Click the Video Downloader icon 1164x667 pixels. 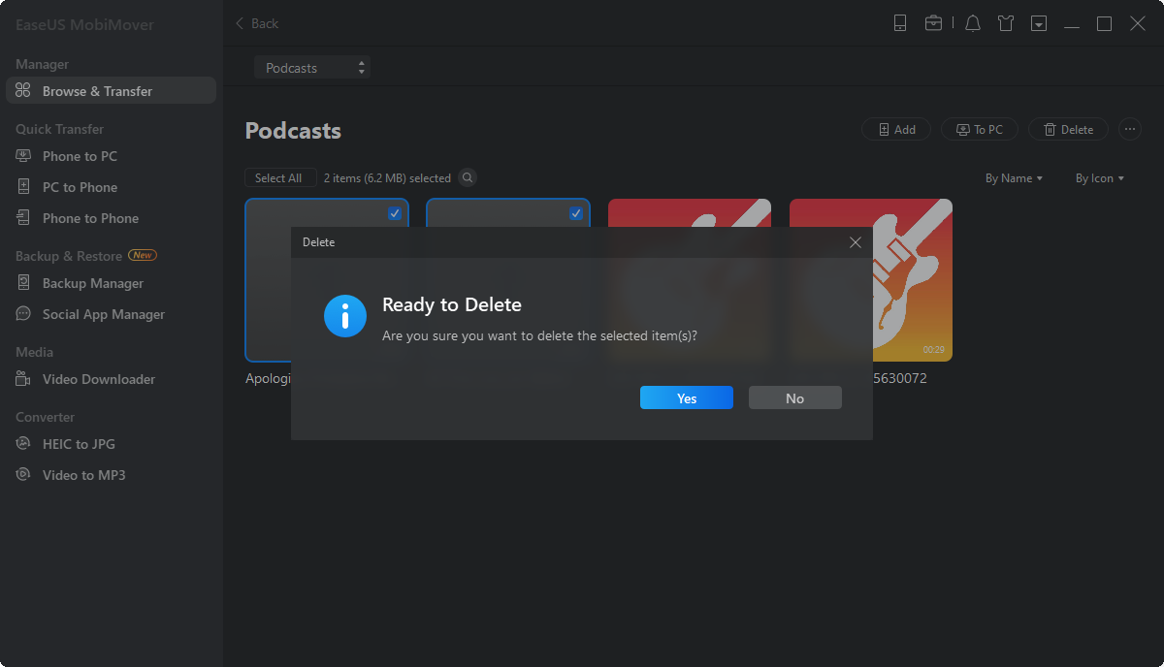(x=23, y=379)
